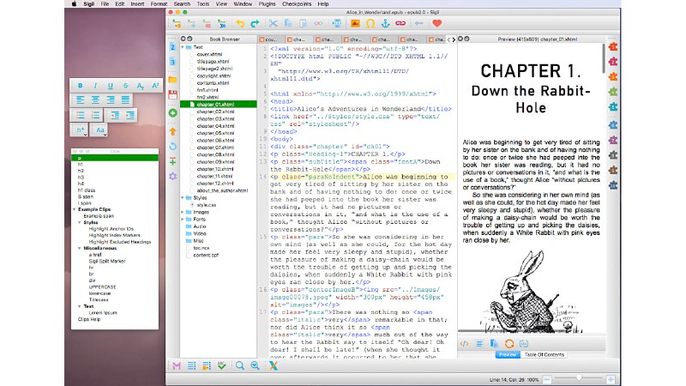Click the green plus Add icon in sidebar
This screenshot has height=386, width=686.
click(173, 112)
